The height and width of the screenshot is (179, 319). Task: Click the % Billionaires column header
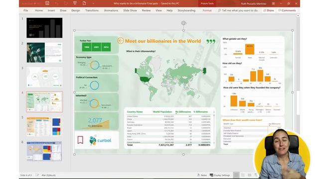(x=200, y=112)
